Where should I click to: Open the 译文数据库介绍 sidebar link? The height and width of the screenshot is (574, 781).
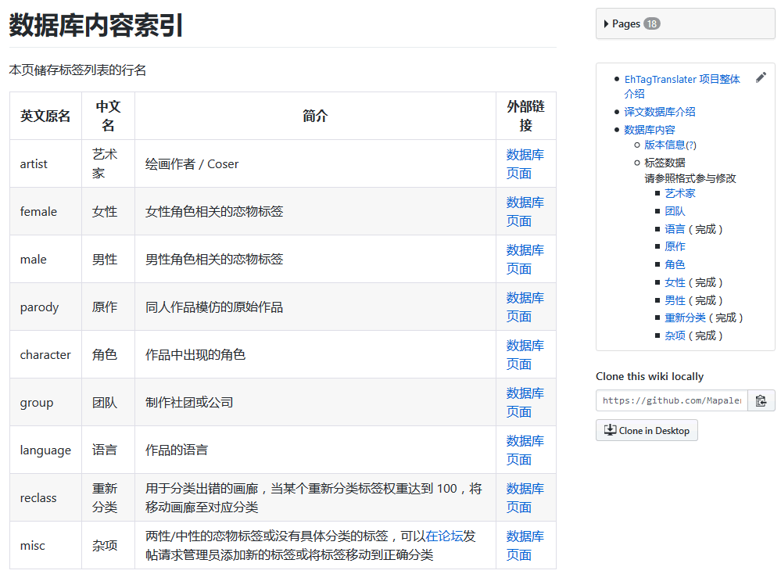click(660, 112)
